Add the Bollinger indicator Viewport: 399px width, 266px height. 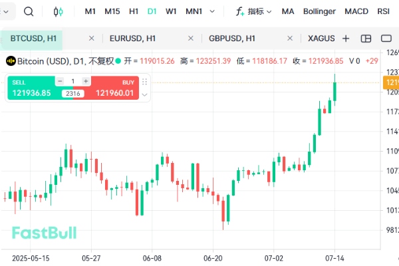319,11
